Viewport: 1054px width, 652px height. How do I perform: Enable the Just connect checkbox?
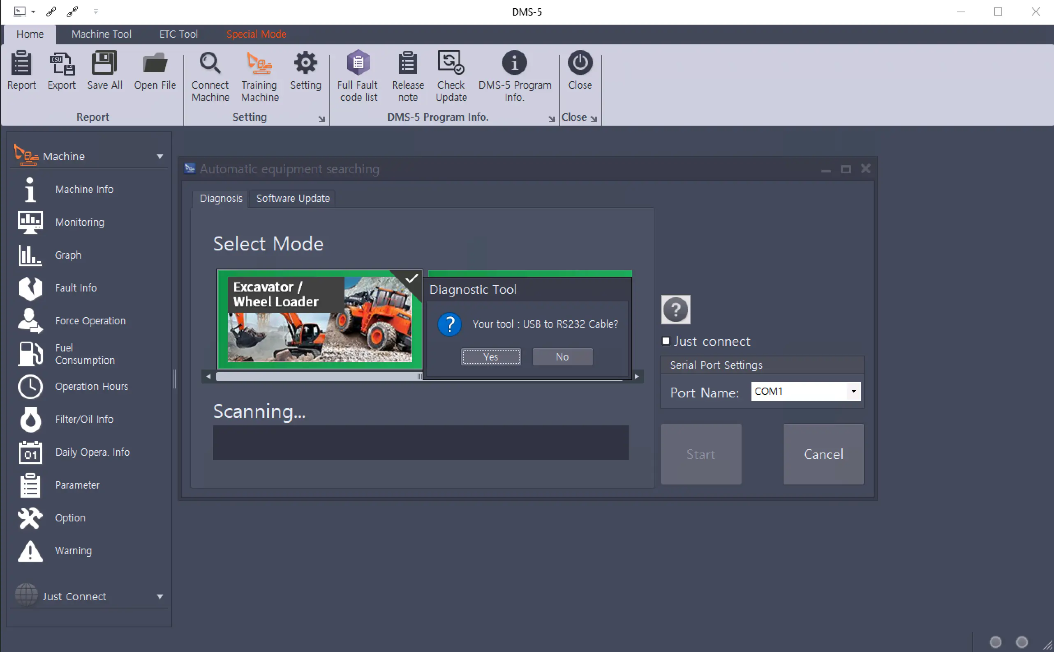point(666,341)
